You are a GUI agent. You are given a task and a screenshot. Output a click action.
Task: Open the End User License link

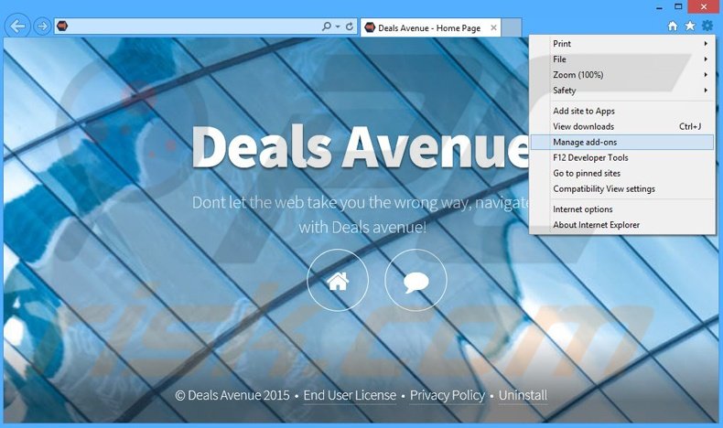coord(350,395)
